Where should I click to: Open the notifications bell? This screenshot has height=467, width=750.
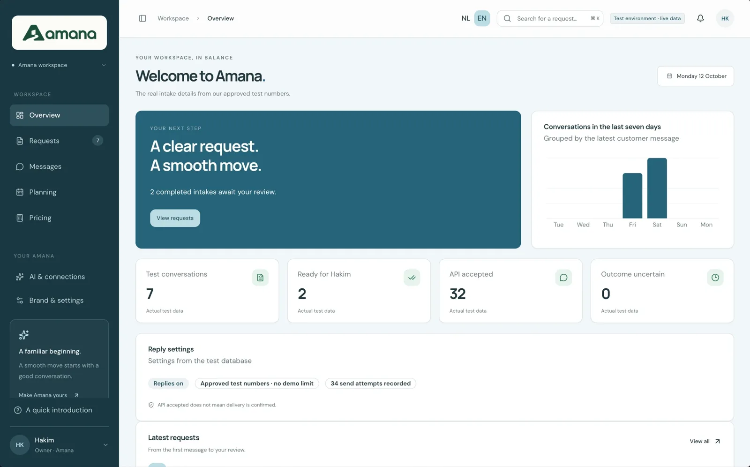click(700, 18)
